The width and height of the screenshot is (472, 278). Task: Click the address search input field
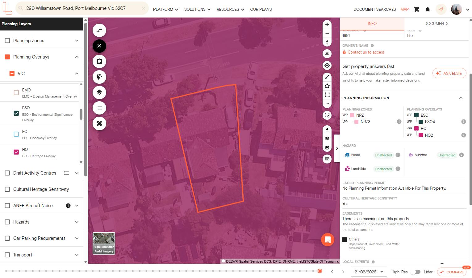[x=82, y=8]
